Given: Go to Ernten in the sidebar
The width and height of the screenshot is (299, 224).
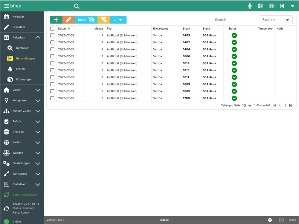Looking at the screenshot, I should tap(20, 69).
